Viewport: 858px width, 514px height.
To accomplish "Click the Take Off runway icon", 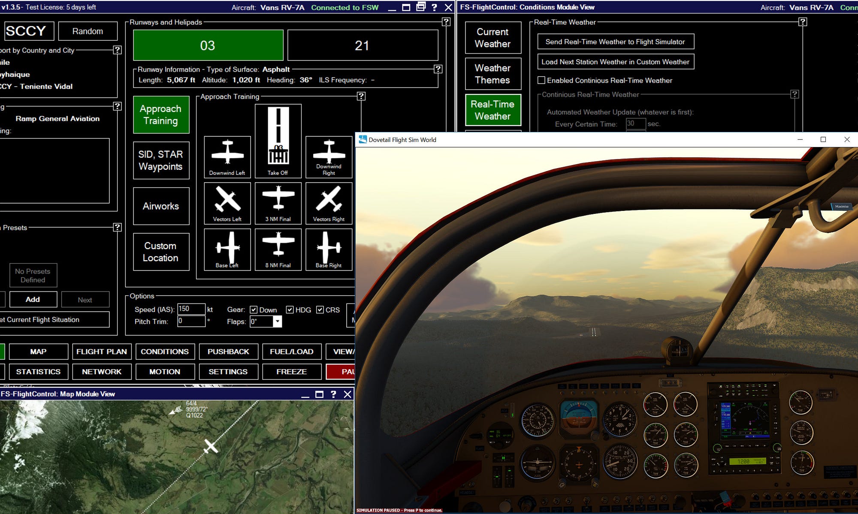I will (x=278, y=141).
